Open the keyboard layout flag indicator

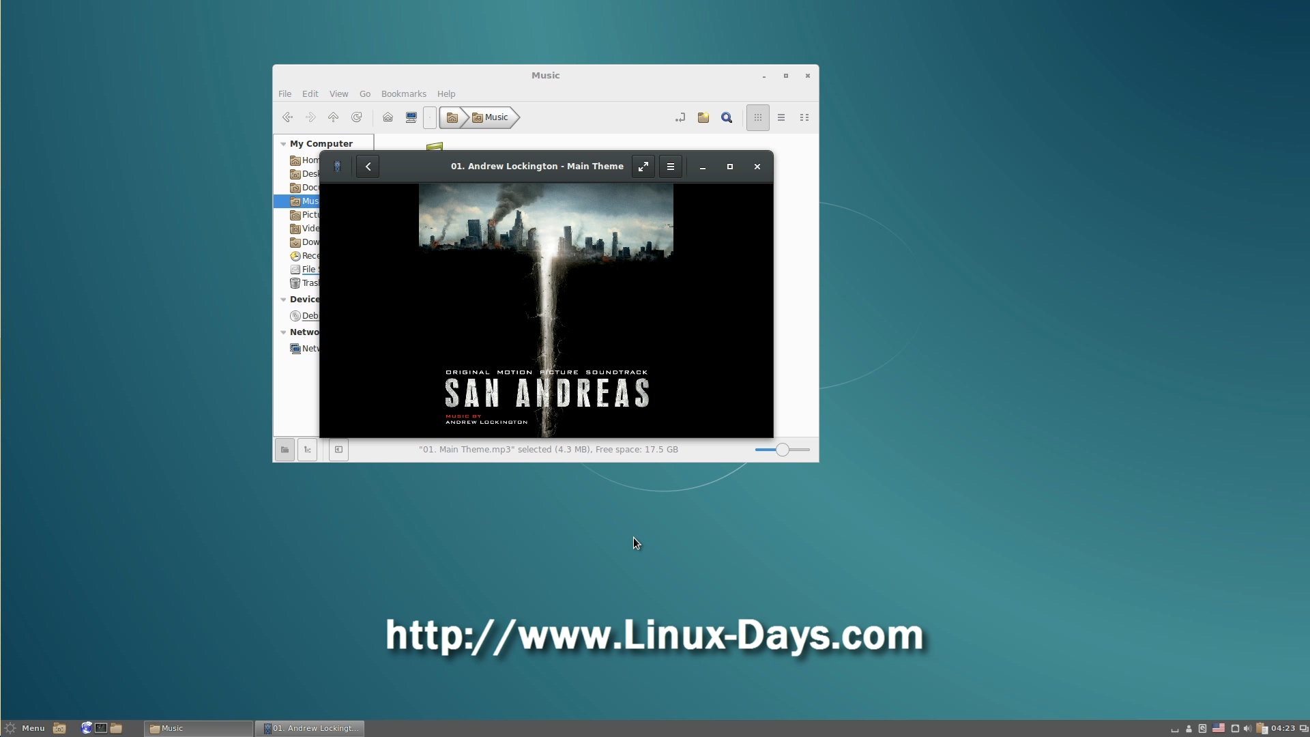click(1219, 728)
